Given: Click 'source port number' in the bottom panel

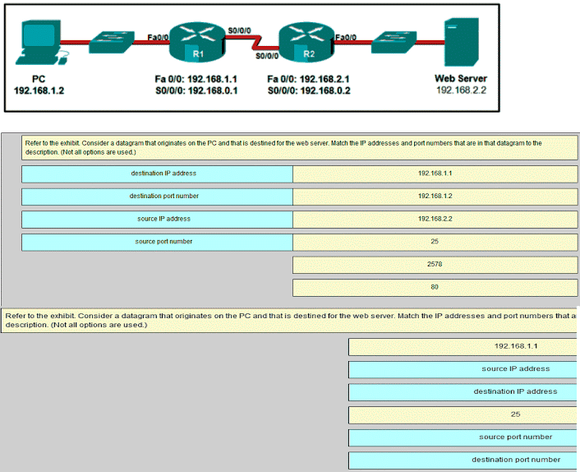Looking at the screenshot, I should pyautogui.click(x=463, y=437).
